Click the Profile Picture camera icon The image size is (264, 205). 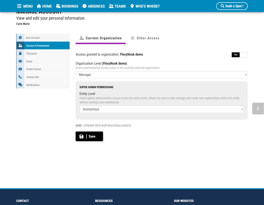20,69
